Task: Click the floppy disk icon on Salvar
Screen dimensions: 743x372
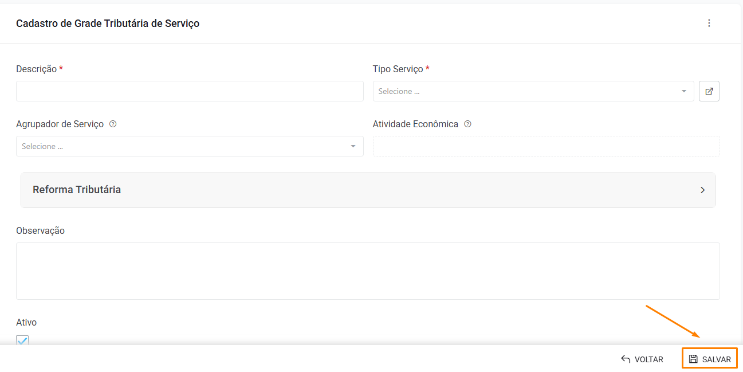Action: (693, 359)
